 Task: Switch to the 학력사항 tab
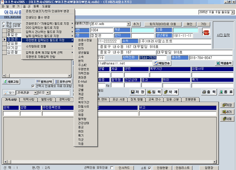pos(29,100)
